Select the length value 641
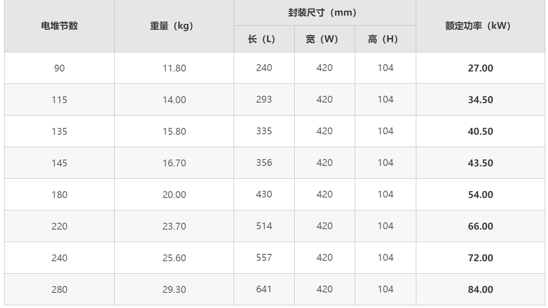The image size is (548, 308). pyautogui.click(x=264, y=289)
